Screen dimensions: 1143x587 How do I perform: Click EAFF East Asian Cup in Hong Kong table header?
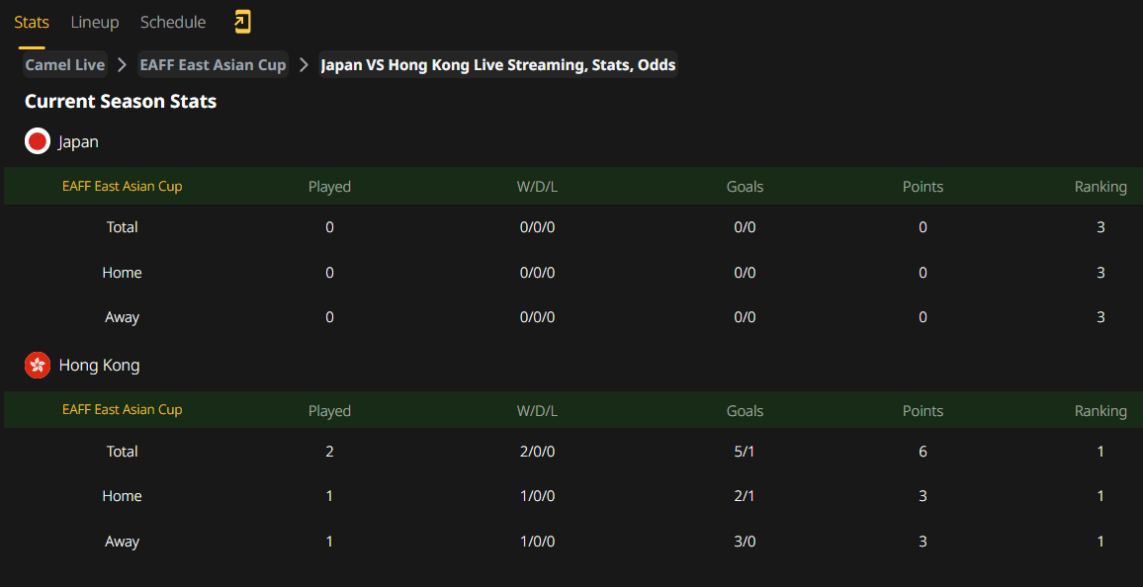(x=123, y=409)
